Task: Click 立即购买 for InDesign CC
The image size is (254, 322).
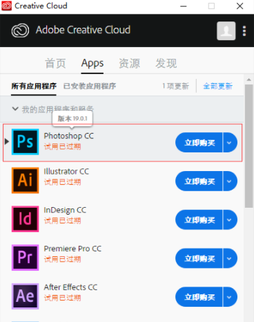Action: [x=199, y=220]
